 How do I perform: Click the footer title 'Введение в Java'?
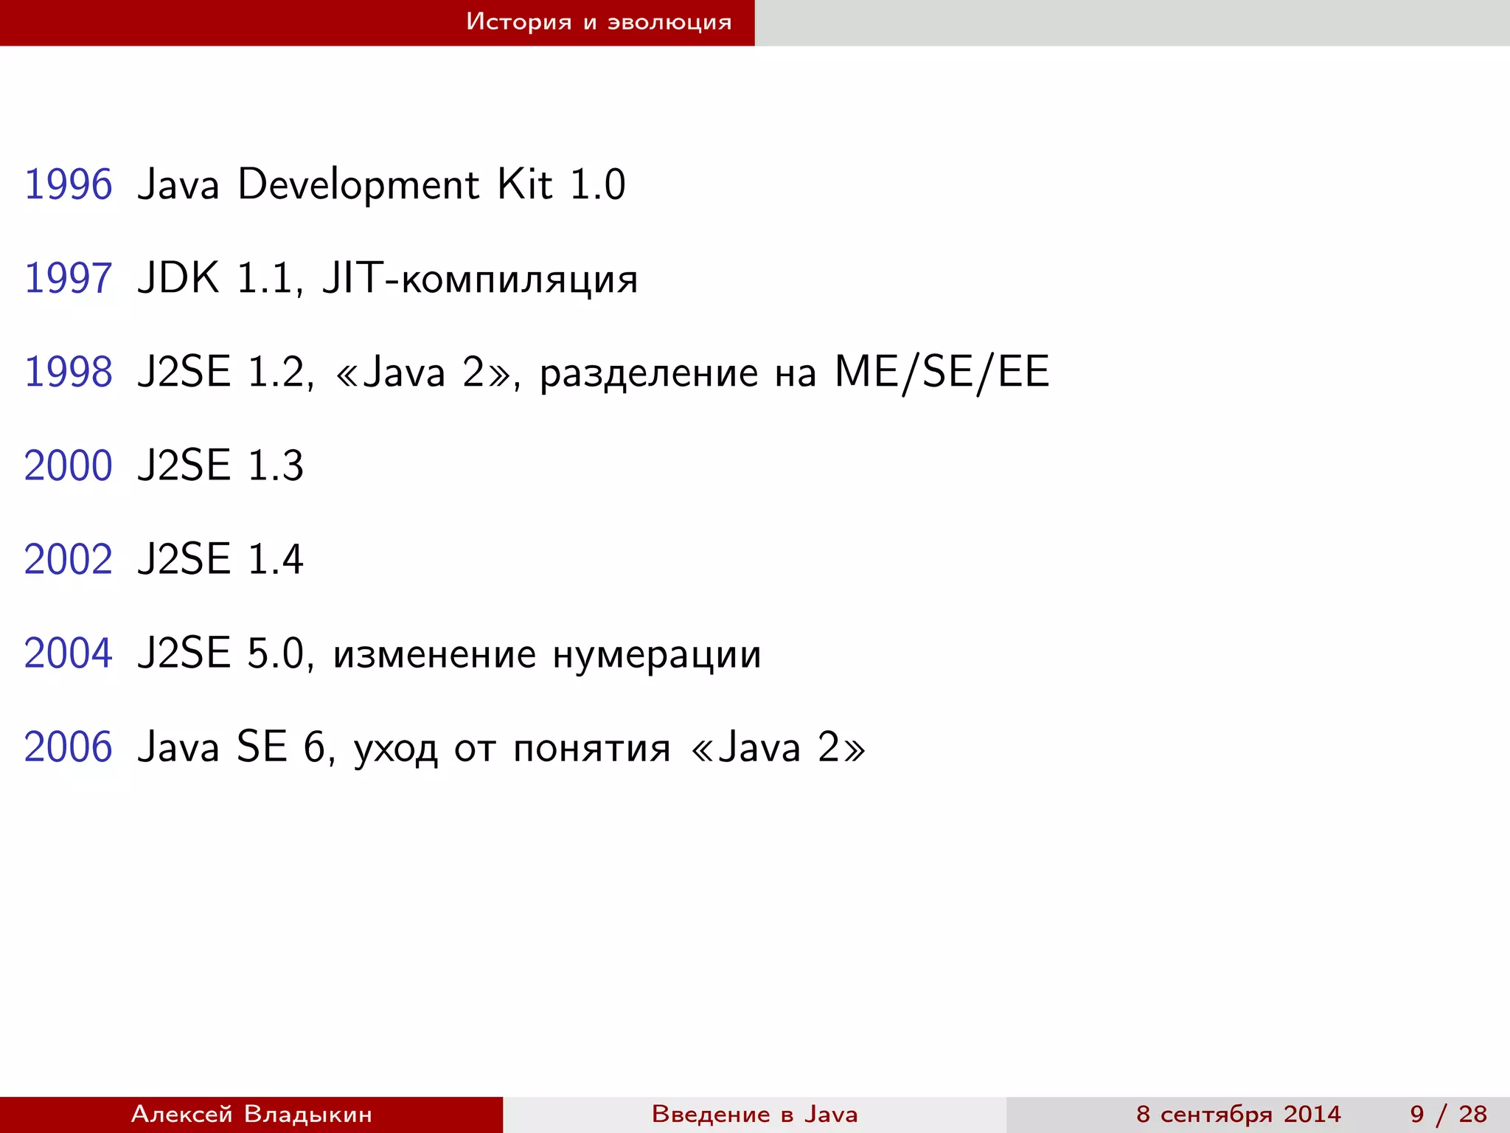tap(755, 1114)
